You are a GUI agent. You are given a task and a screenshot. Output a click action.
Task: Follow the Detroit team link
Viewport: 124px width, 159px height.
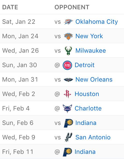(84, 65)
